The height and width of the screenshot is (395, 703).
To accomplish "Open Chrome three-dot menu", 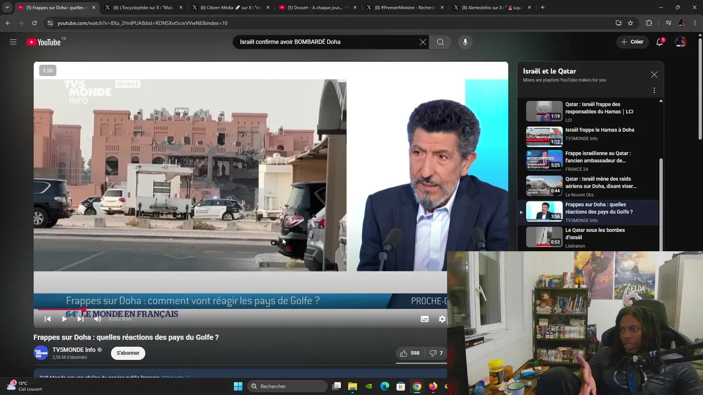I will click(695, 23).
